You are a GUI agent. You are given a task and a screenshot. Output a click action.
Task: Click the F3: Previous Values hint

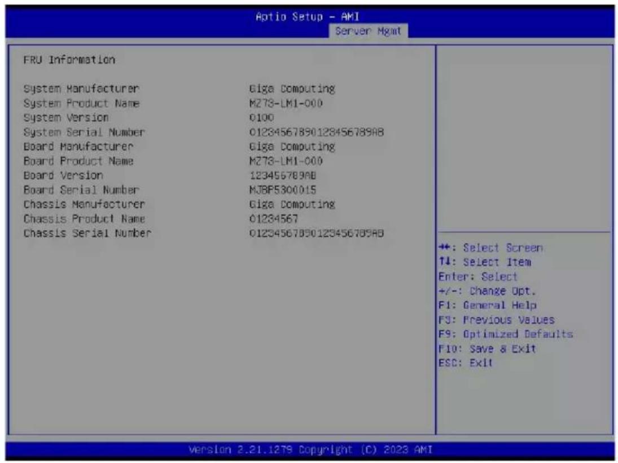click(496, 320)
